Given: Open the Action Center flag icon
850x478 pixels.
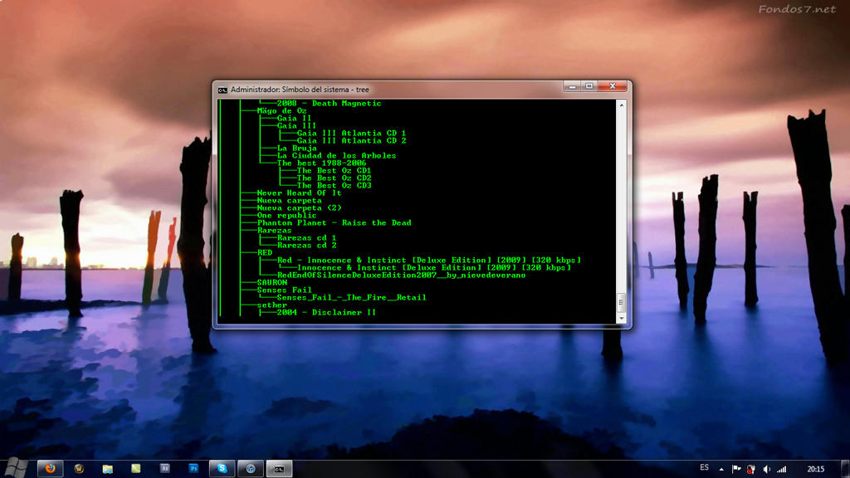Looking at the screenshot, I should coord(736,469).
